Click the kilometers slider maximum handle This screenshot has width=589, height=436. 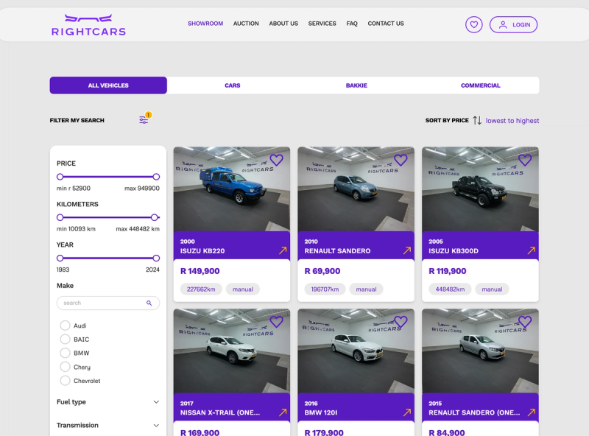click(x=154, y=217)
